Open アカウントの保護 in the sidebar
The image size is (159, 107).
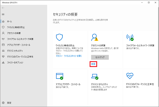tap(14, 33)
